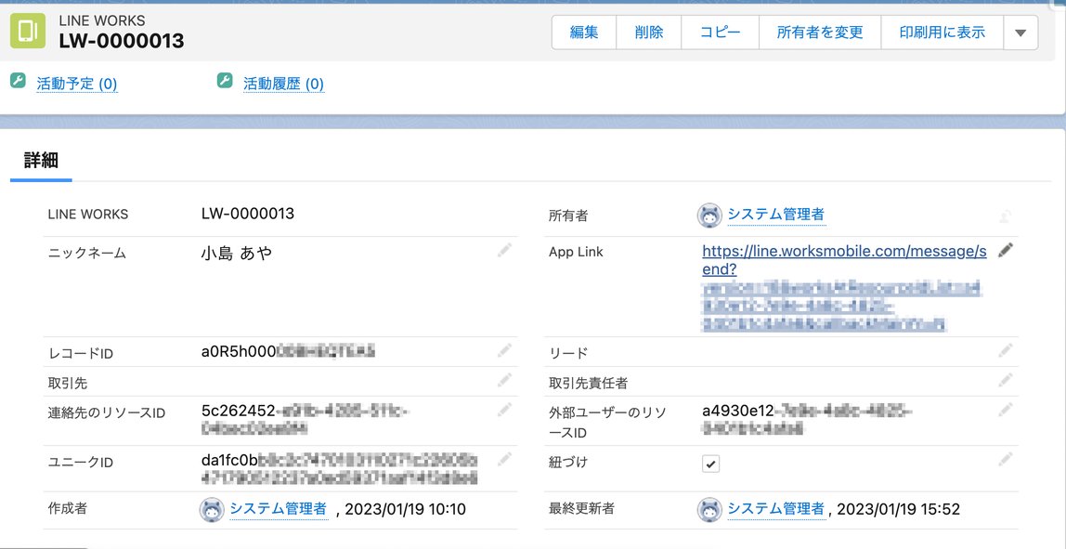1066x549 pixels.
Task: Click pencil icon in レコードID row
Action: click(x=504, y=351)
